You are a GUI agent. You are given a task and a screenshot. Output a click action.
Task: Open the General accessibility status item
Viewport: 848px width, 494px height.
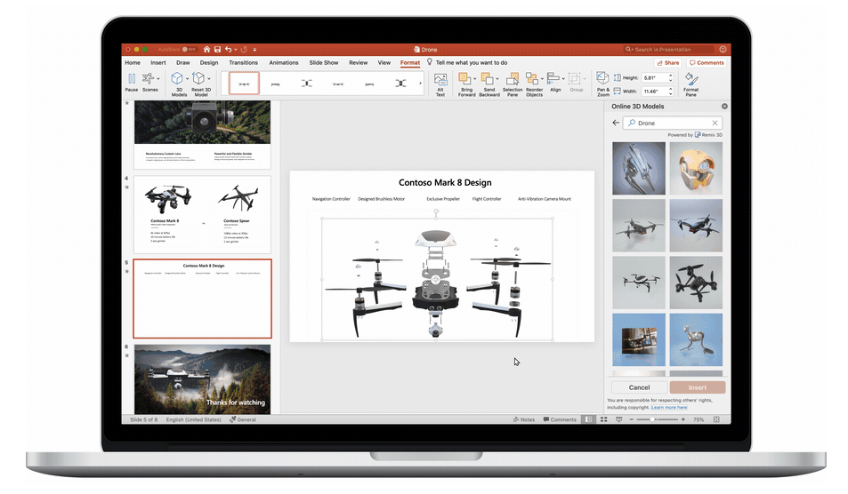[x=242, y=419]
